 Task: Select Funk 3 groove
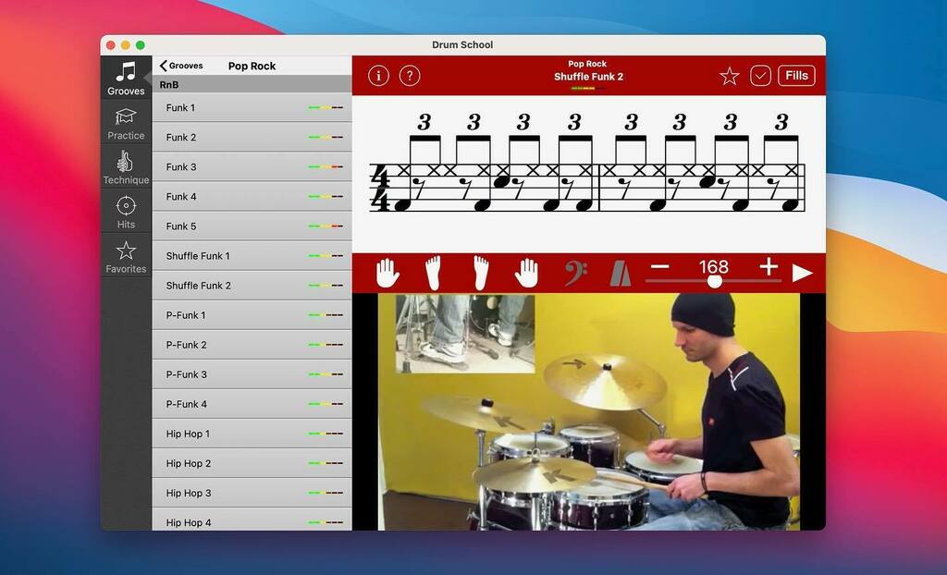click(252, 166)
